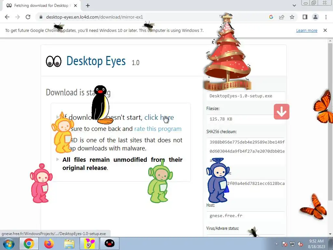The image size is (333, 250).
Task: Show hidden system tray icons
Action: point(276,244)
